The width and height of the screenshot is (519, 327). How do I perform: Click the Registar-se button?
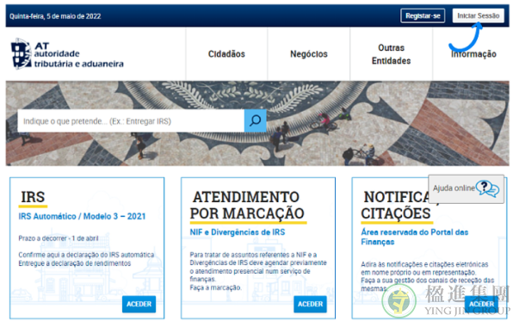tap(423, 15)
